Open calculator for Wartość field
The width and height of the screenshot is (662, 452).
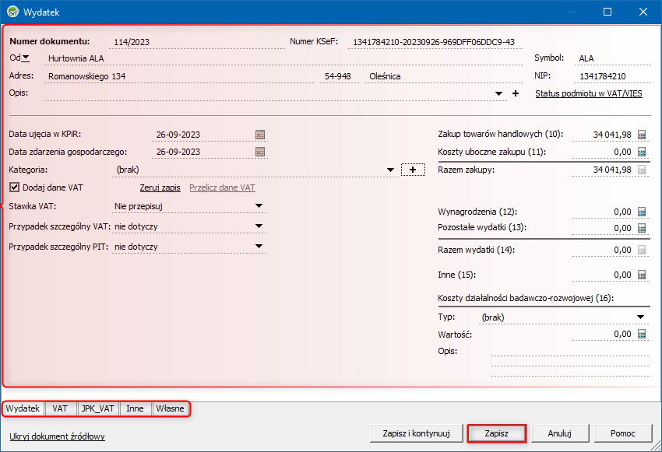click(x=642, y=334)
